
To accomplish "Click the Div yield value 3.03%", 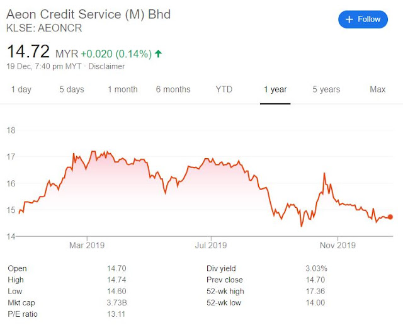I will tap(316, 268).
